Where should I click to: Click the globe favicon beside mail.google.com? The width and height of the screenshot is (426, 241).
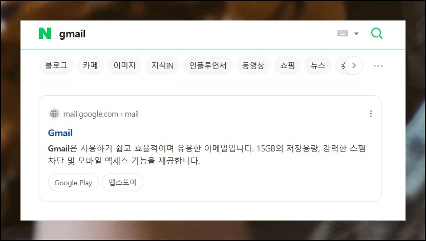coord(54,114)
